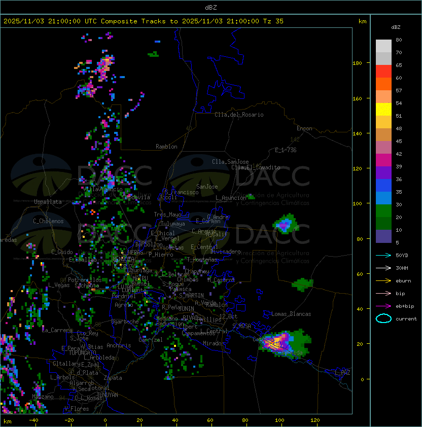Click the 'km' label at bottom left
Image resolution: width=422 pixels, height=427 pixels.
tap(8, 421)
